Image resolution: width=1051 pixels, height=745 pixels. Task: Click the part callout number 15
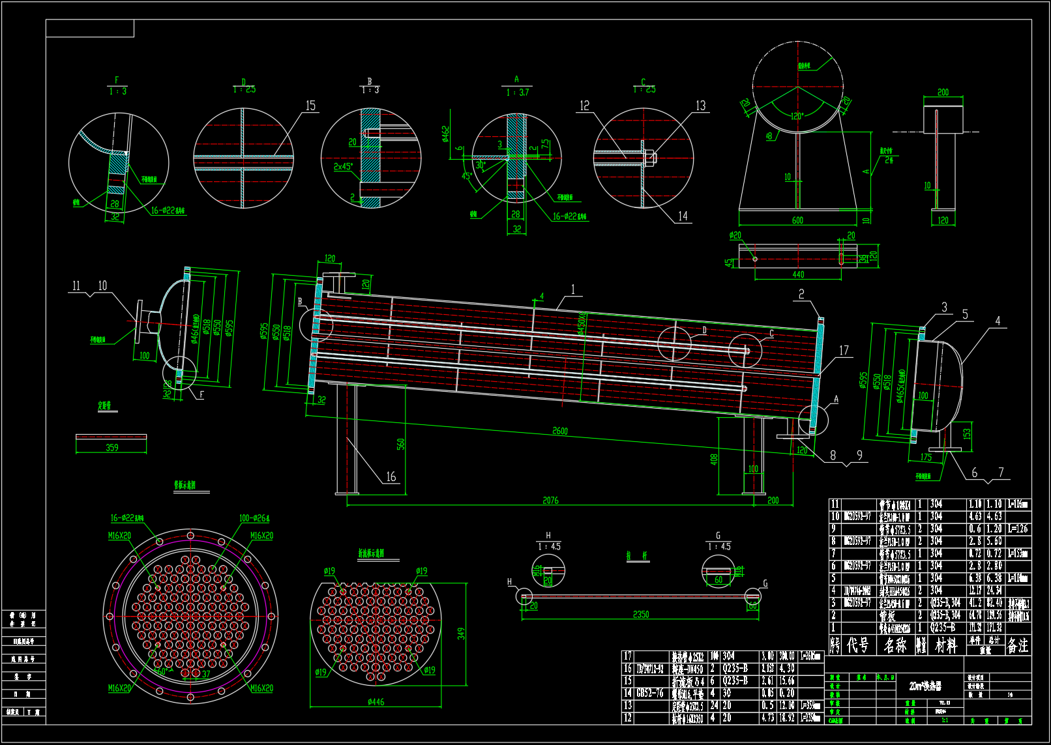(310, 106)
